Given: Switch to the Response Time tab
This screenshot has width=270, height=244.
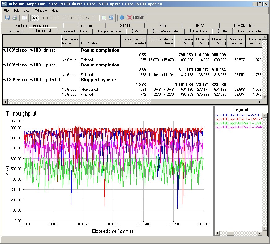Looking at the screenshot, I should coord(109,31).
